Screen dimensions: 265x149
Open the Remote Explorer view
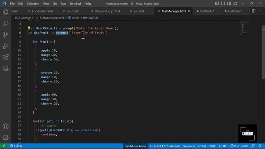pyautogui.click(x=5, y=68)
